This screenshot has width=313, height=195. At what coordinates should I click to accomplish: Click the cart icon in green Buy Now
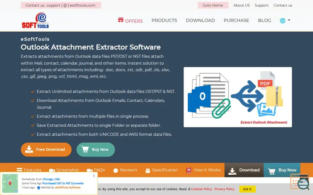85,149
